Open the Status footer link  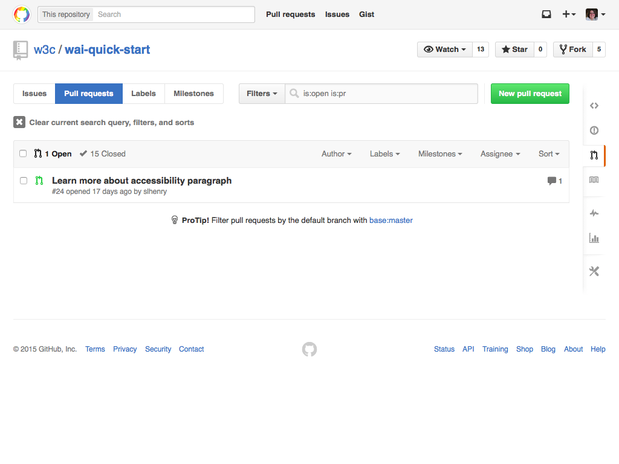[x=444, y=349]
